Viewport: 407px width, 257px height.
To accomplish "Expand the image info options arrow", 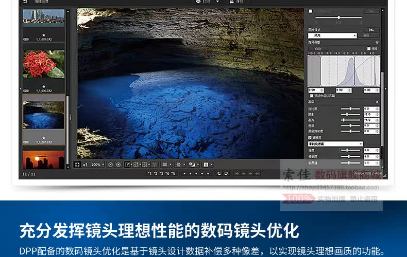I will click(x=212, y=164).
